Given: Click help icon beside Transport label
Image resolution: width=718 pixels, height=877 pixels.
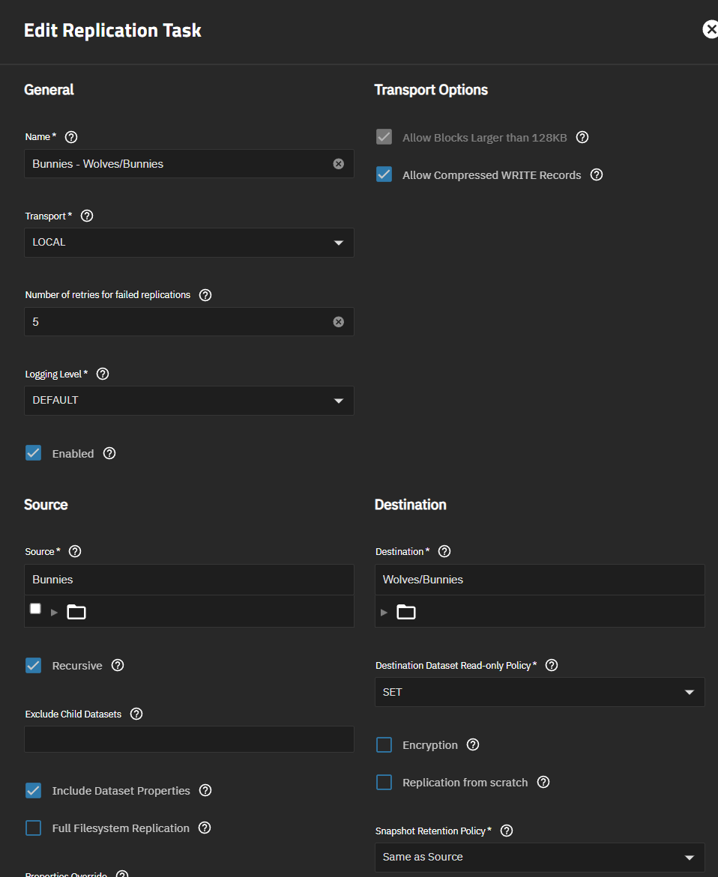Looking at the screenshot, I should pyautogui.click(x=87, y=216).
